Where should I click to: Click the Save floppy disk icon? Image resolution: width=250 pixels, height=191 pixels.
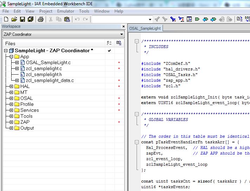pos(22,19)
